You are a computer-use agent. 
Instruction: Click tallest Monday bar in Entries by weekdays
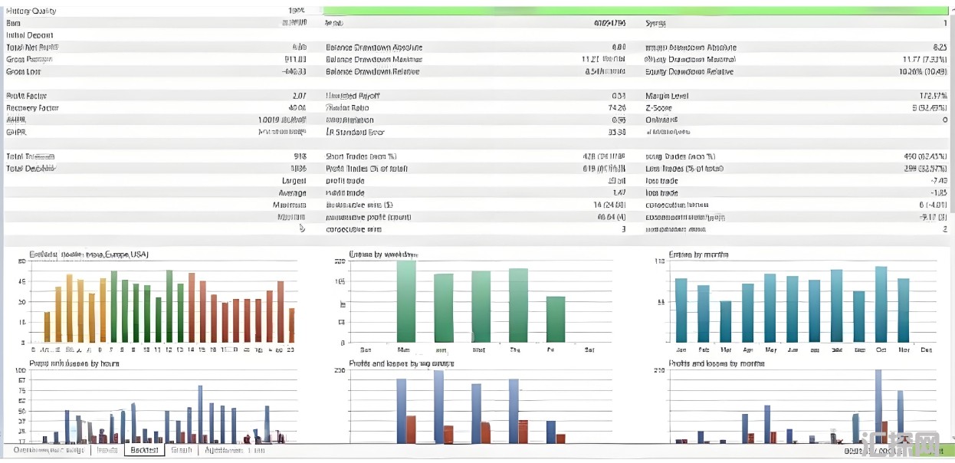click(406, 301)
